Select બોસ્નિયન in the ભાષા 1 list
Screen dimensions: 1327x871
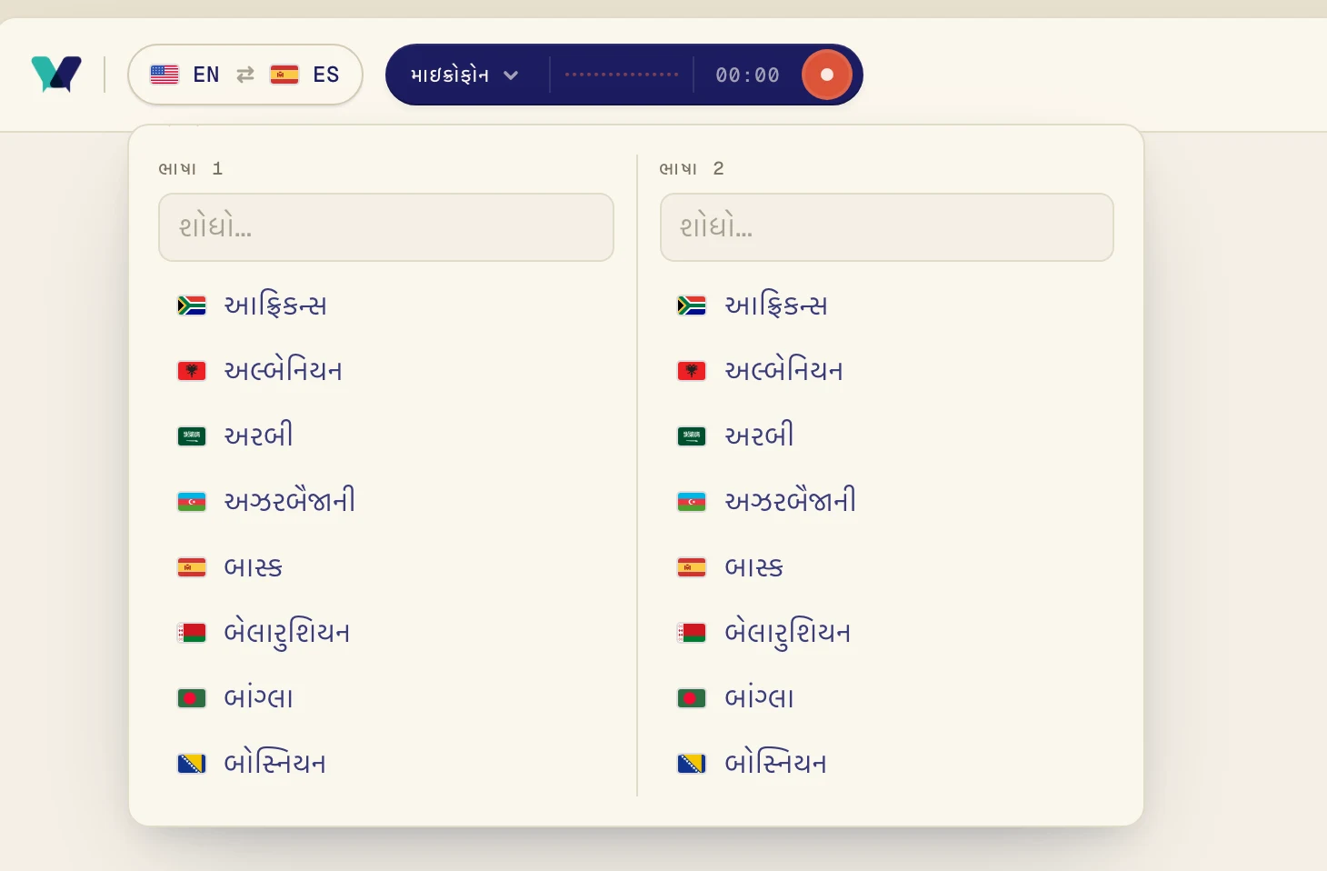point(386,764)
